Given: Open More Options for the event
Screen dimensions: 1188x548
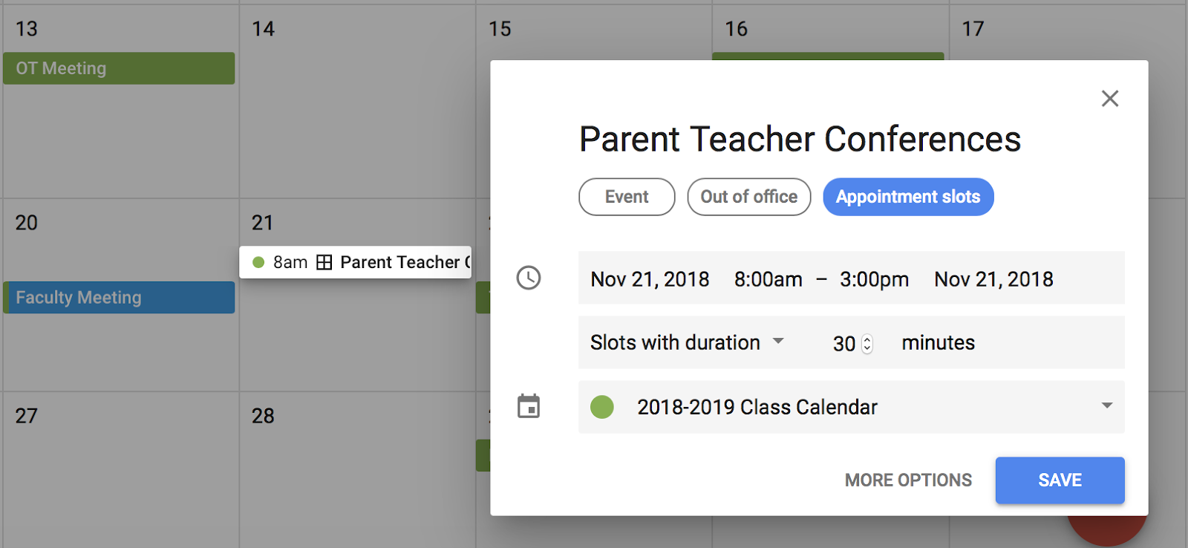Looking at the screenshot, I should tap(908, 480).
